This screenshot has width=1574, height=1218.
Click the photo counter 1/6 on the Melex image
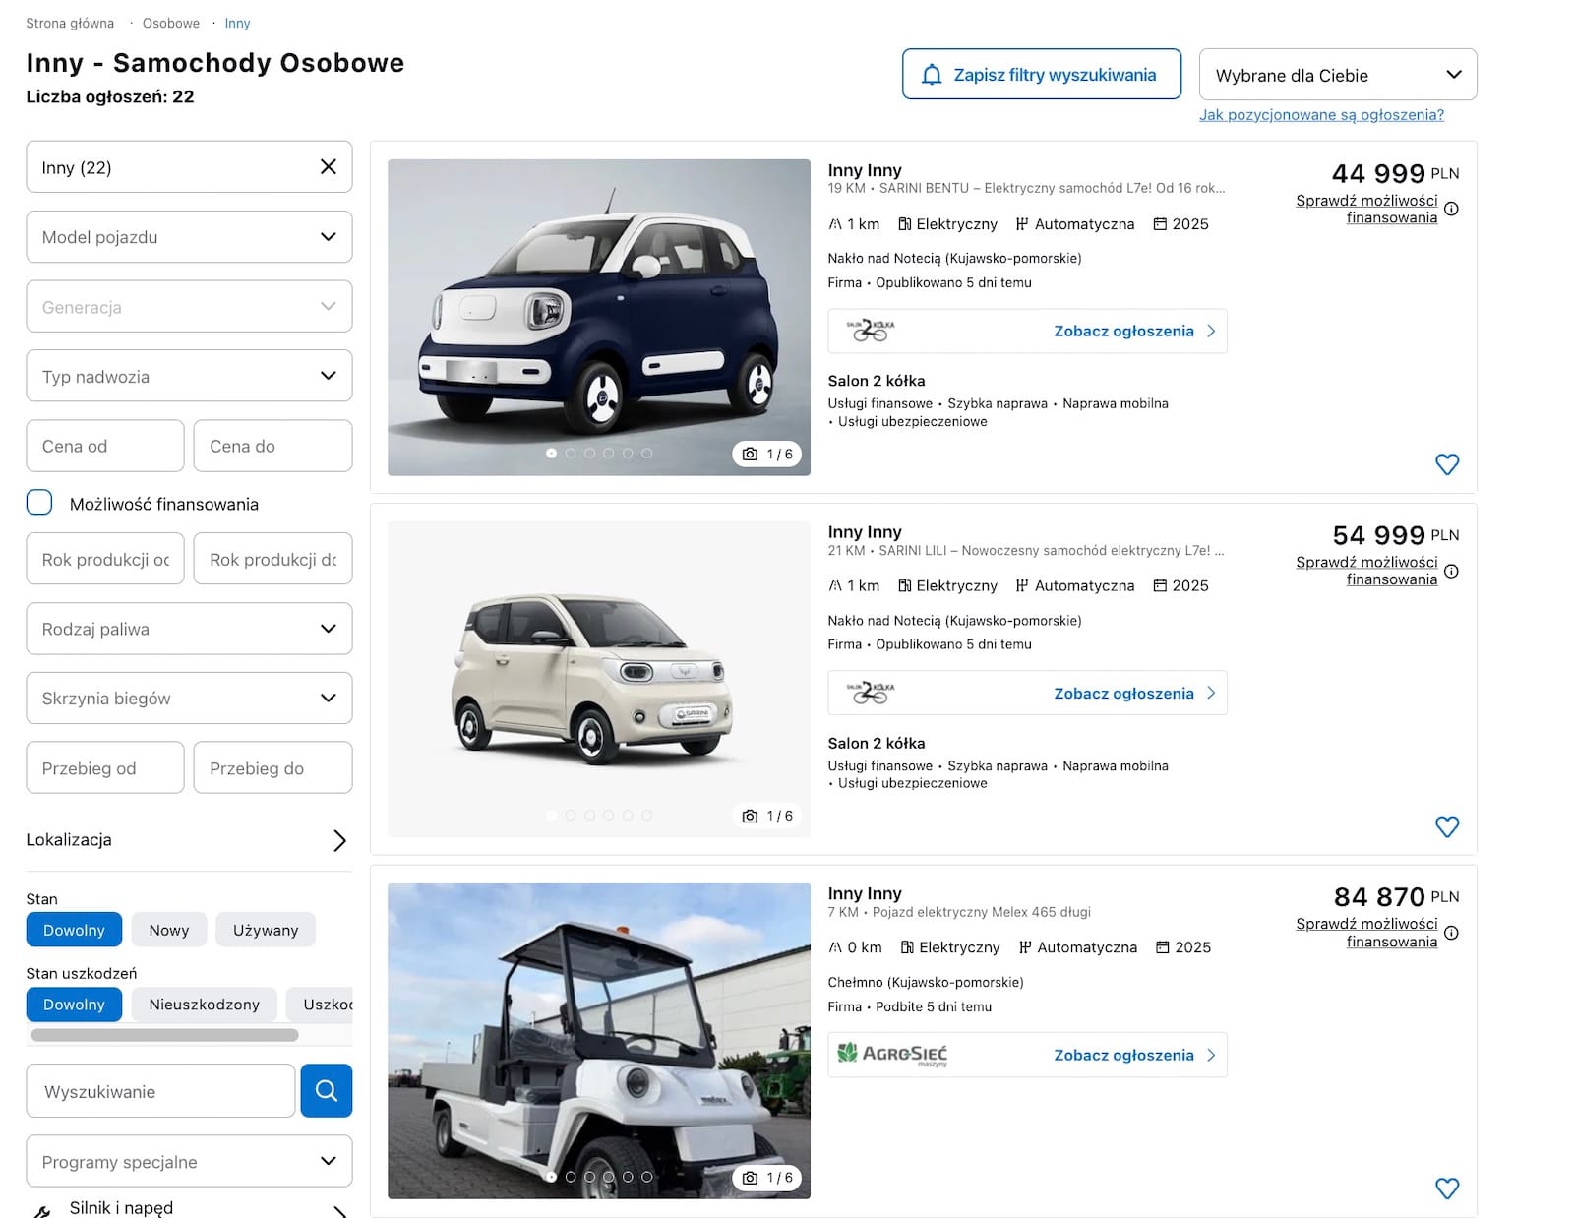click(768, 1178)
